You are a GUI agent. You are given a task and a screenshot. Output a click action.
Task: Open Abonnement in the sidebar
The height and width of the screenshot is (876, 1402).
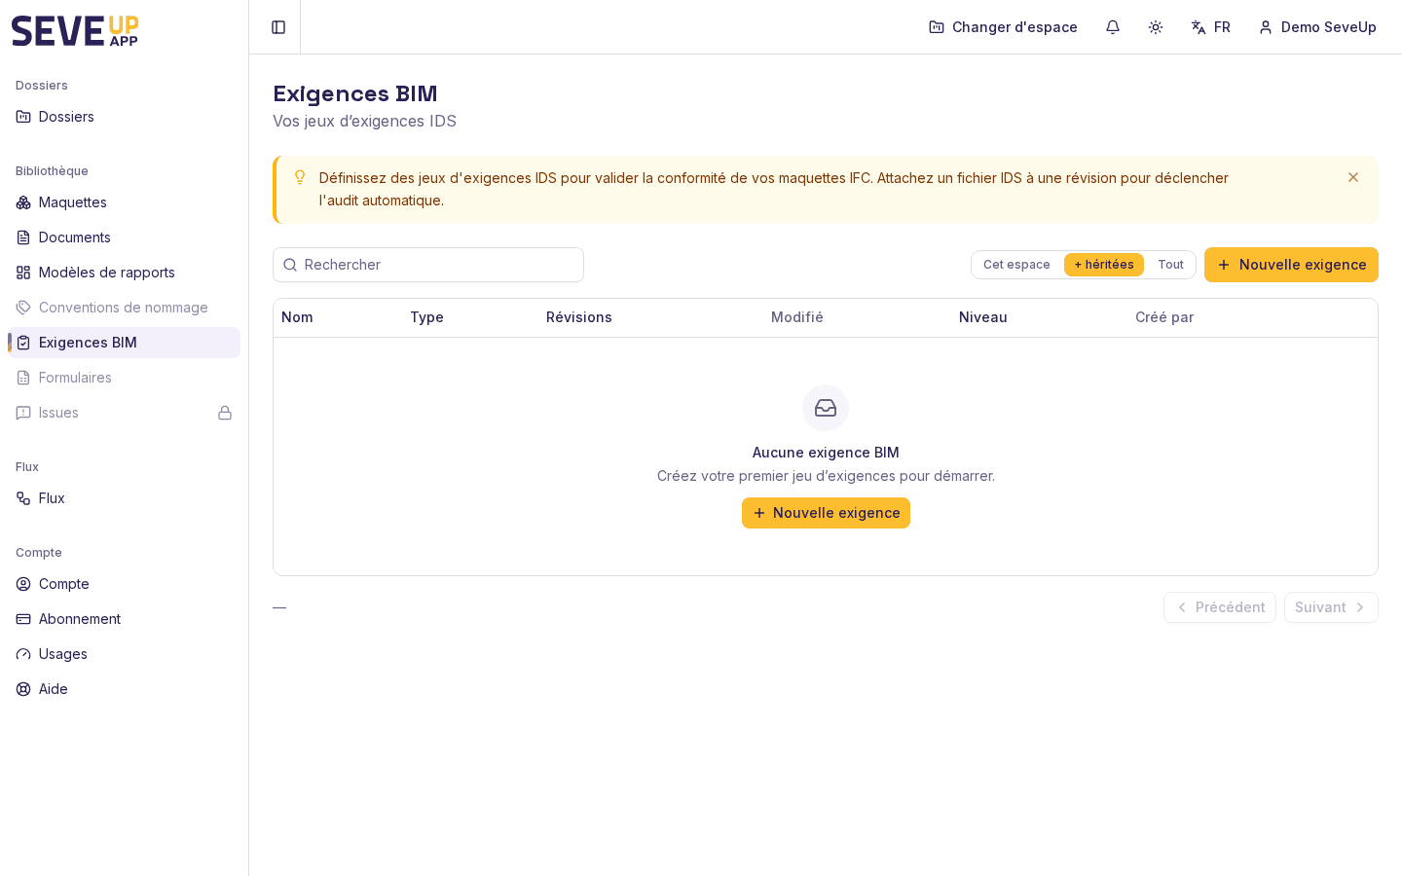[x=125, y=619]
